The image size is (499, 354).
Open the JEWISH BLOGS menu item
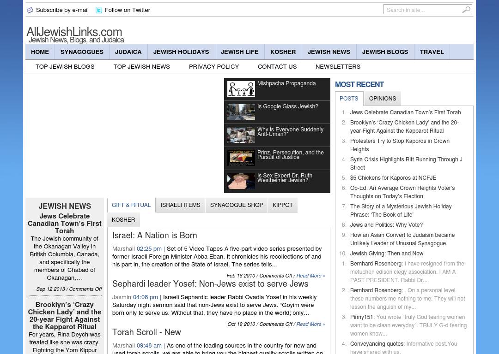point(385,52)
